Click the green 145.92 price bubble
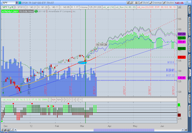This screenshot has width=192, height=133. pyautogui.click(x=181, y=38)
